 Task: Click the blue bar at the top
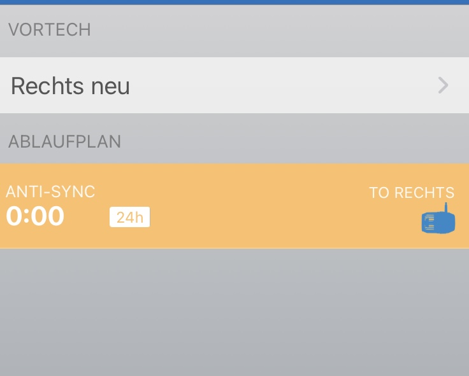(234, 3)
